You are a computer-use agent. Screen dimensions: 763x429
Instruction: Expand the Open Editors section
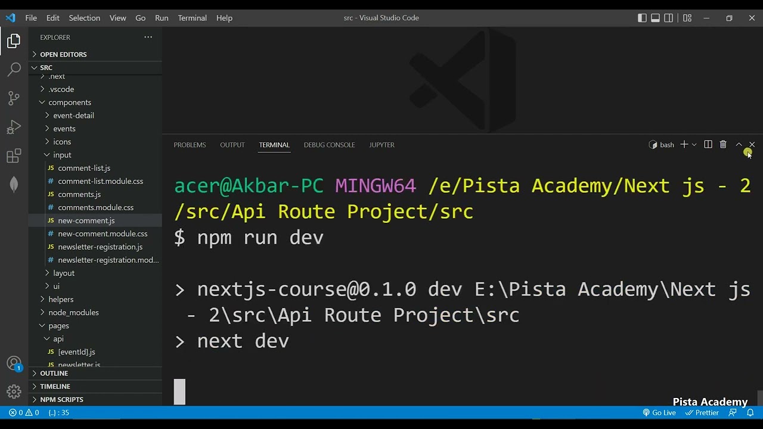coord(95,54)
